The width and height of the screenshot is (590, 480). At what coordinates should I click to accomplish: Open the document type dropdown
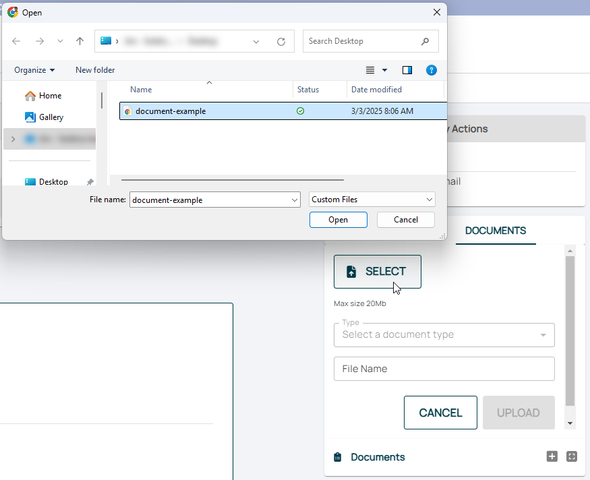pos(543,335)
